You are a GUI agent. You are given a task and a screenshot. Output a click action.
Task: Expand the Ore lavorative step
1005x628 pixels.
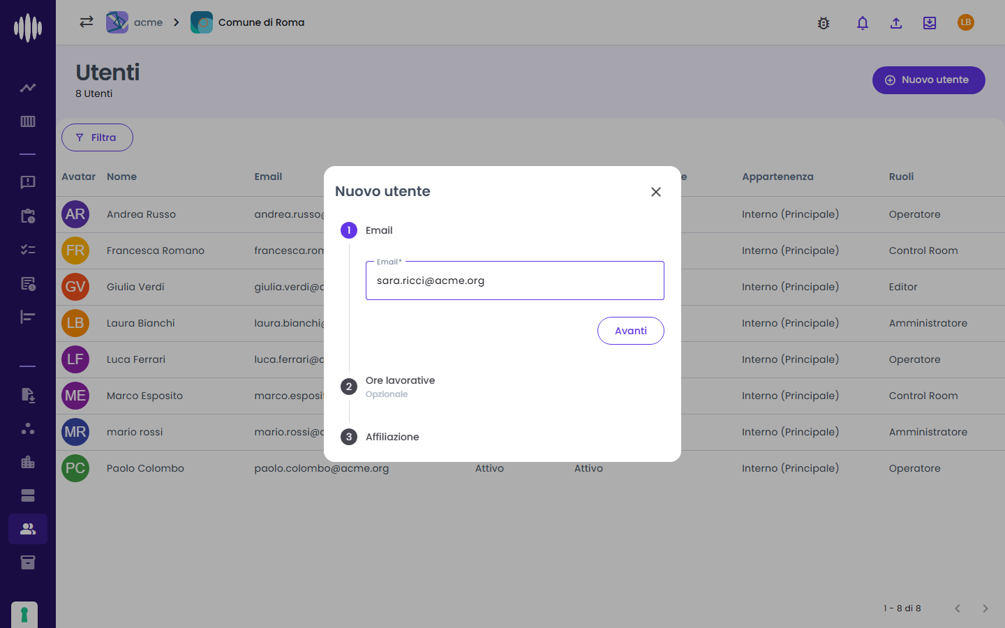click(x=388, y=387)
